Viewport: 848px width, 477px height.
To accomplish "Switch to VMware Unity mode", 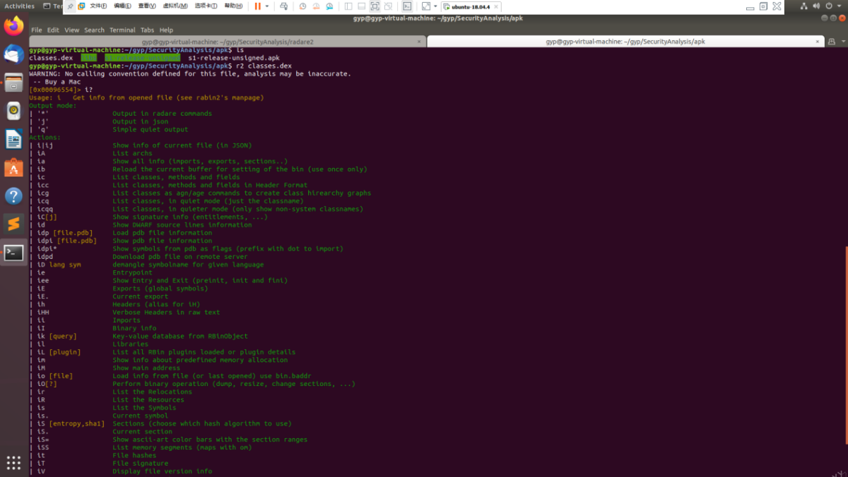I will (x=389, y=6).
